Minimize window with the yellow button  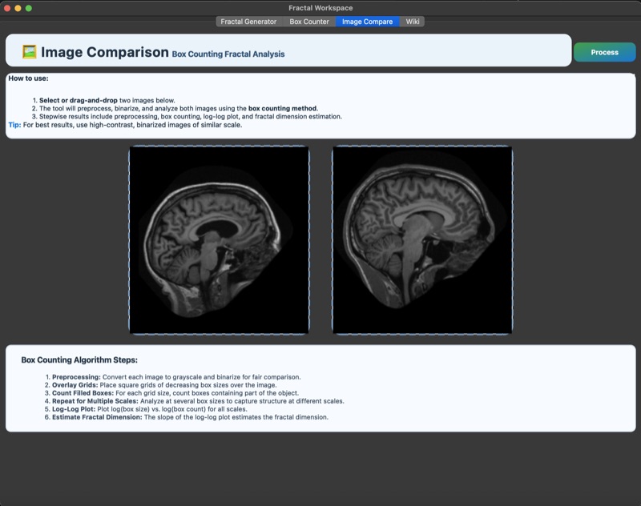pyautogui.click(x=18, y=8)
